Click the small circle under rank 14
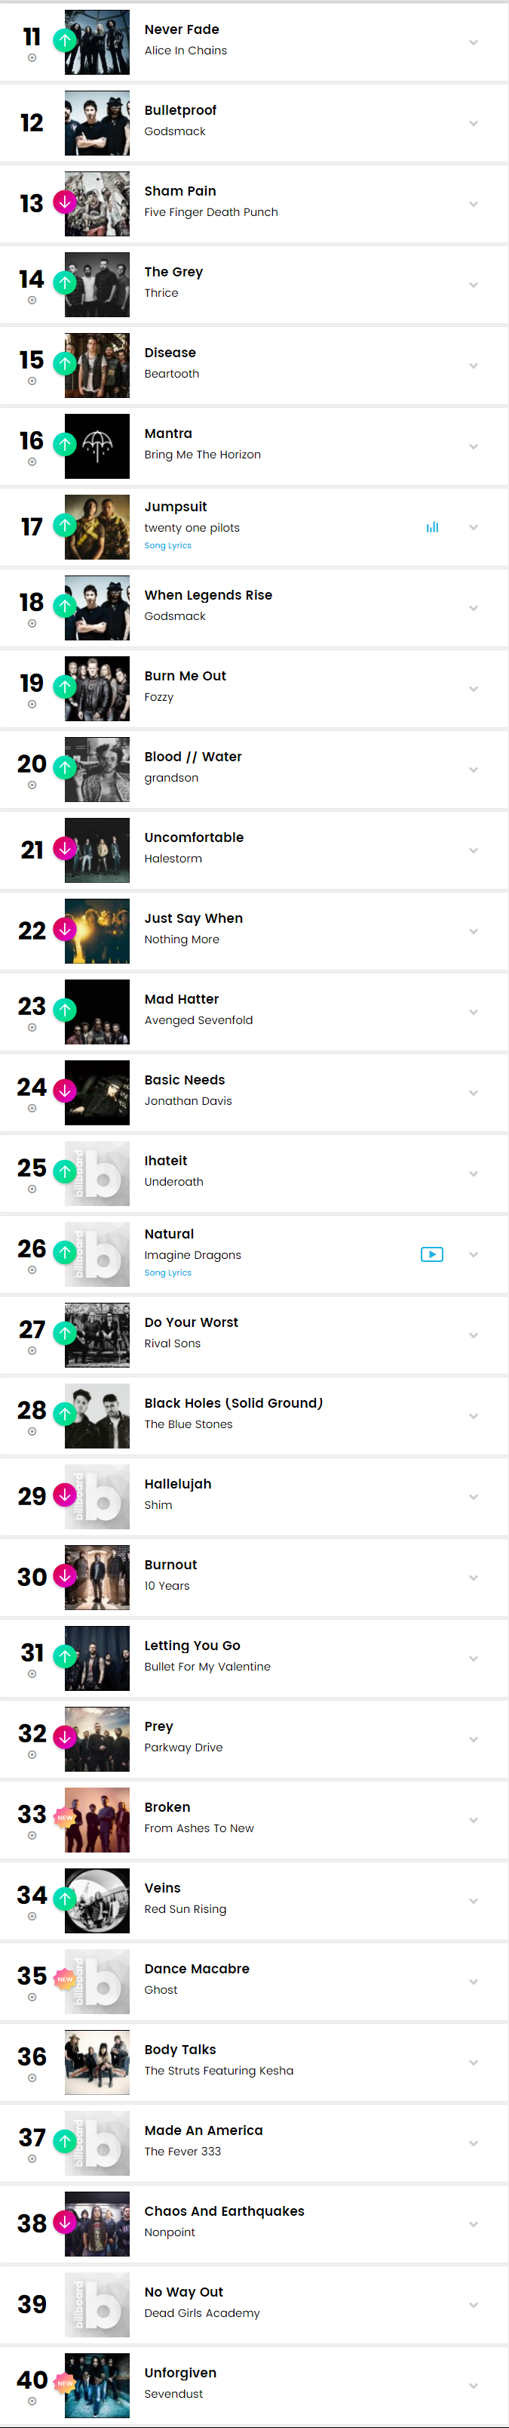This screenshot has width=509, height=2428. click(32, 301)
